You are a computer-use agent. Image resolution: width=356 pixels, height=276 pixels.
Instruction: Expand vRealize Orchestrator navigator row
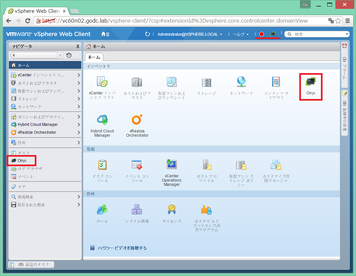click(x=79, y=132)
